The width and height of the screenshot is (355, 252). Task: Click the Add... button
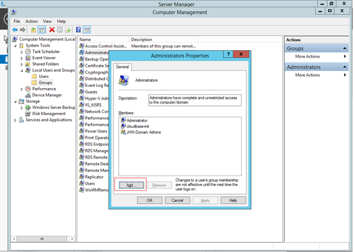[x=132, y=185]
